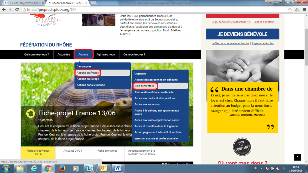Open the Où nous trouver ? menu
This screenshot has height=173, width=308.
point(134,55)
